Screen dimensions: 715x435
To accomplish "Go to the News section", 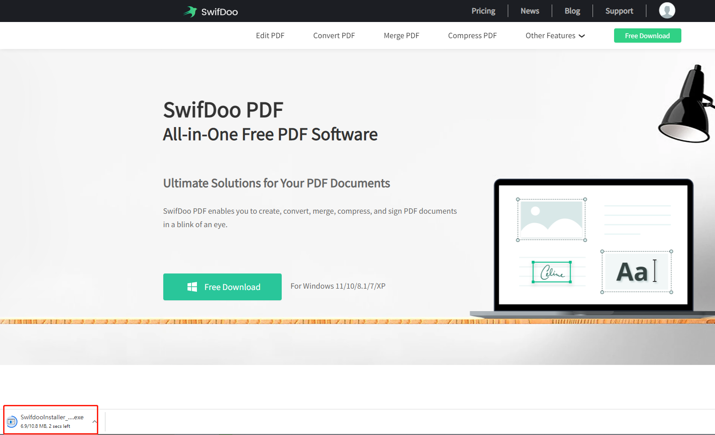I will pyautogui.click(x=530, y=11).
